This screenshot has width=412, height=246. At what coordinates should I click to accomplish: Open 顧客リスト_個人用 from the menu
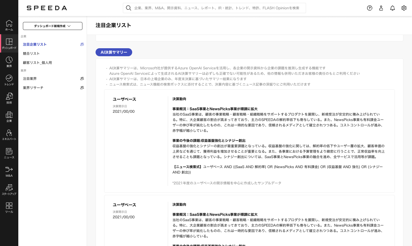(37, 62)
